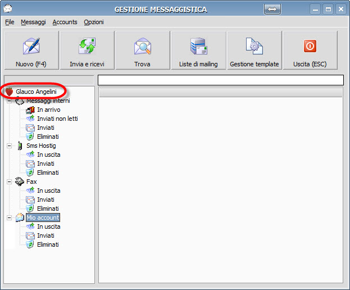Minimize the Gestione Messaggistica window

click(315, 10)
